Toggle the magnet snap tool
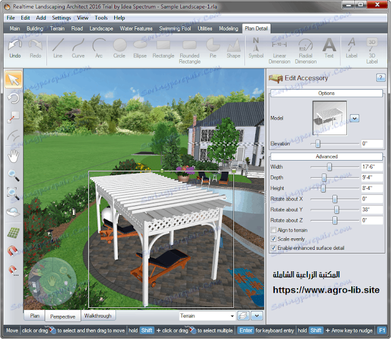 [13, 251]
